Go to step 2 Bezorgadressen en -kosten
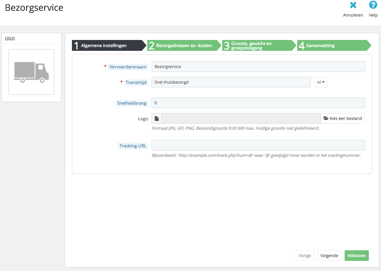This screenshot has height=271, width=381. [x=184, y=45]
